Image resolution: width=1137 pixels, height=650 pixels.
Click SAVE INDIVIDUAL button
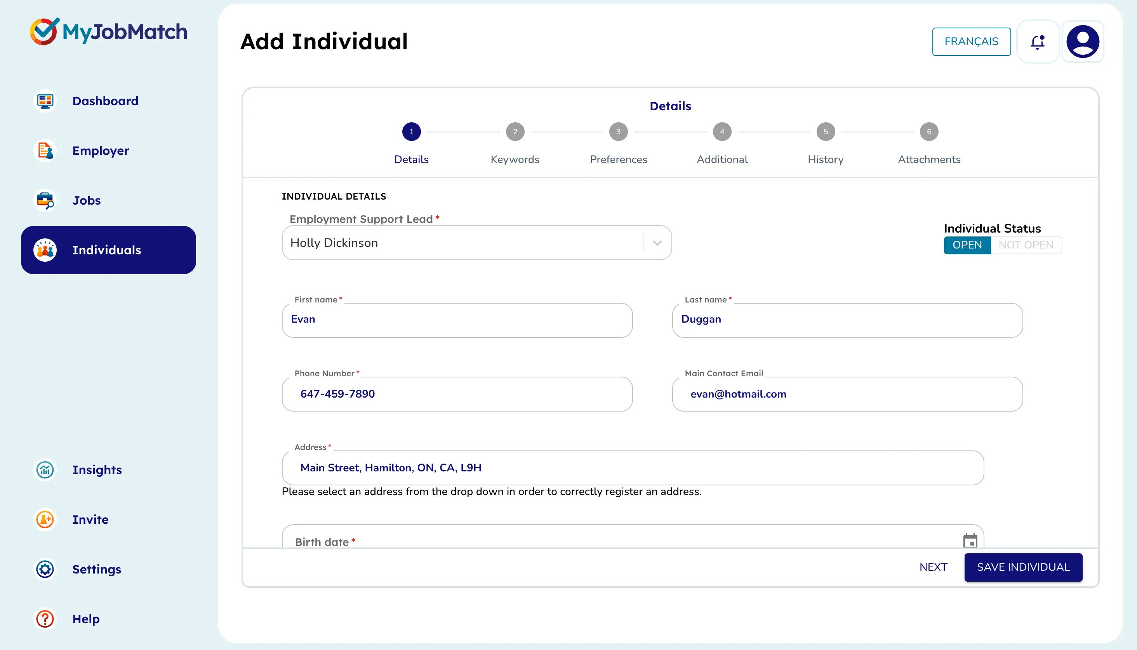(x=1023, y=567)
